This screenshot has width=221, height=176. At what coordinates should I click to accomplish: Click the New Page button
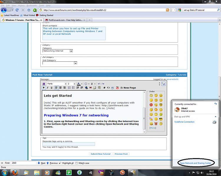pyautogui.click(x=130, y=88)
